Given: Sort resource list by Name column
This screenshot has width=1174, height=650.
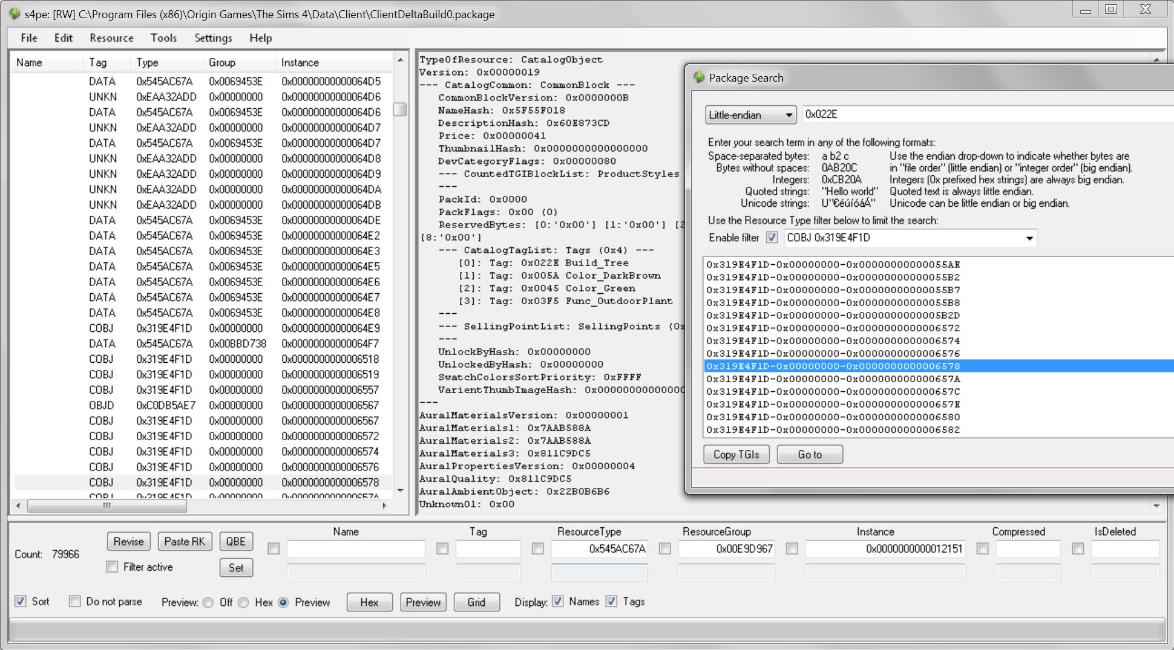Looking at the screenshot, I should pos(47,62).
